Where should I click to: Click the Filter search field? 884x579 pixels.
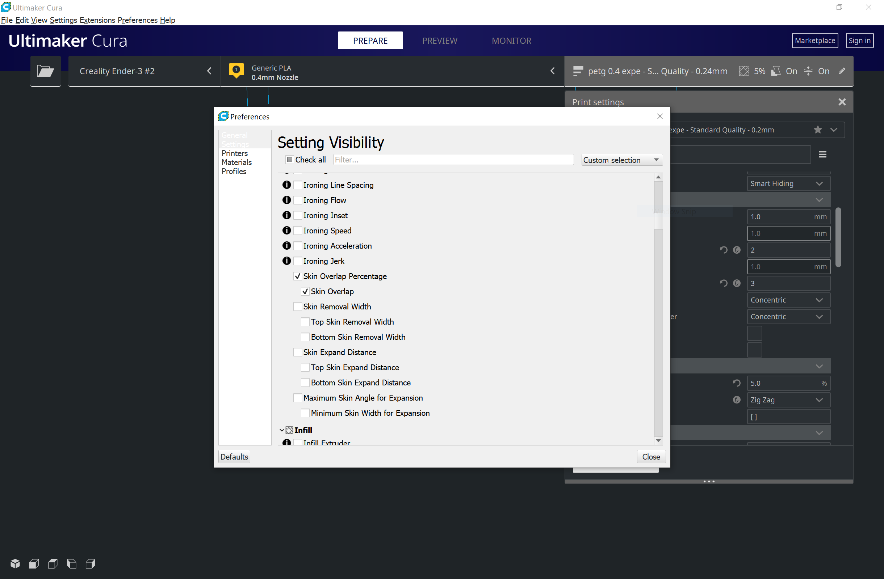(453, 160)
